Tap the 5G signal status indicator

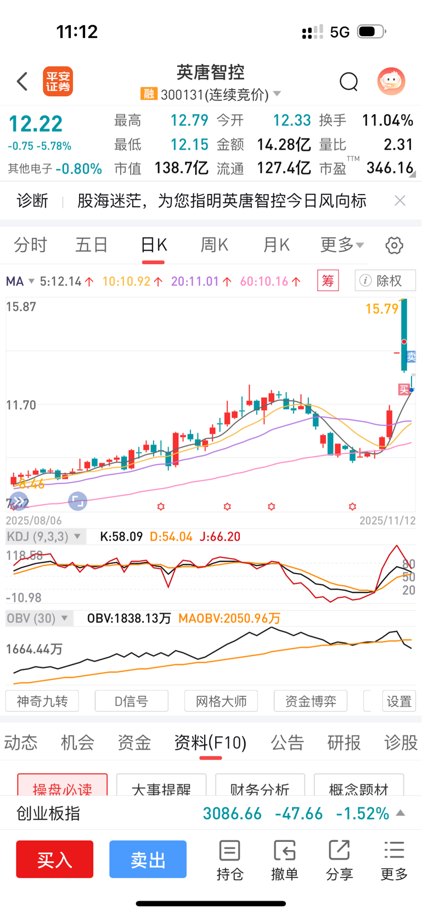click(x=340, y=32)
